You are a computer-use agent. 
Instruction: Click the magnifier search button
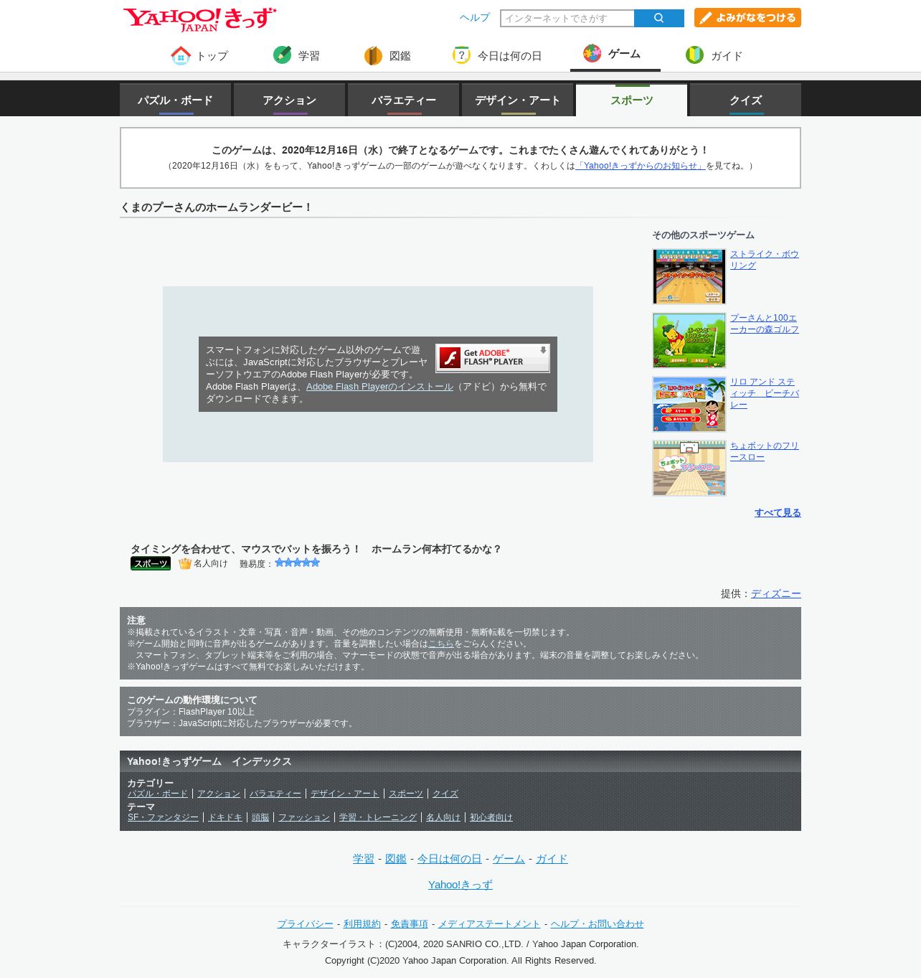click(659, 18)
